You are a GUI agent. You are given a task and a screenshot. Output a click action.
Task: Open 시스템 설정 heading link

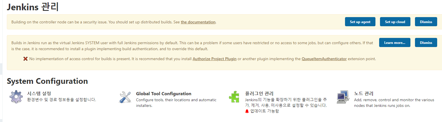39,93
